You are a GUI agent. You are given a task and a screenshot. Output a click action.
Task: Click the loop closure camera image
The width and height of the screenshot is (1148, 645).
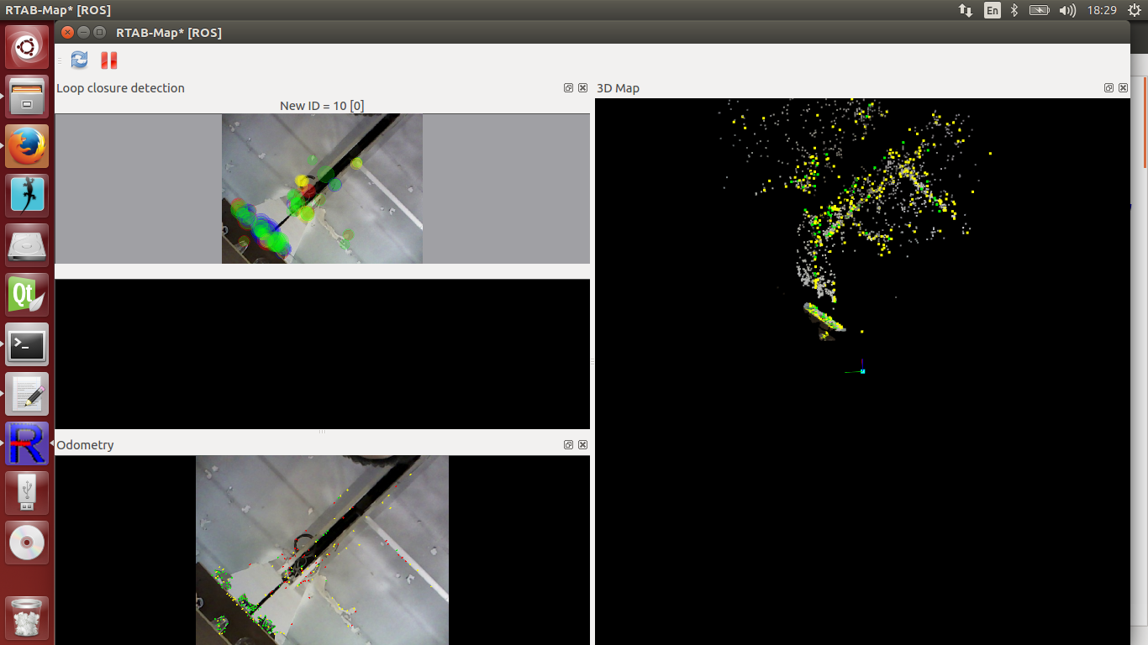[x=322, y=189]
